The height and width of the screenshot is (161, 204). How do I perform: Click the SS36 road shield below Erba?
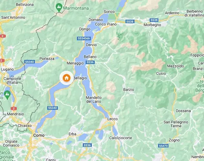coord(87,145)
